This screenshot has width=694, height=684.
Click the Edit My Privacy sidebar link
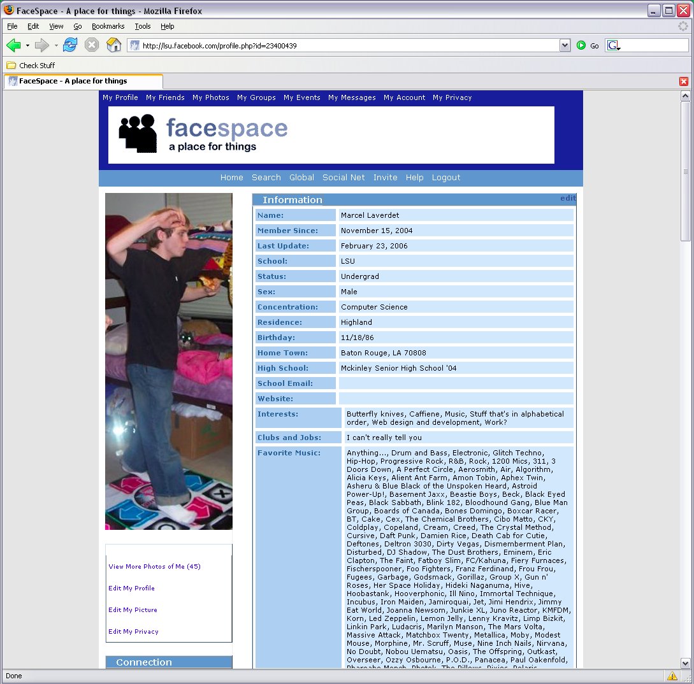[x=133, y=631]
